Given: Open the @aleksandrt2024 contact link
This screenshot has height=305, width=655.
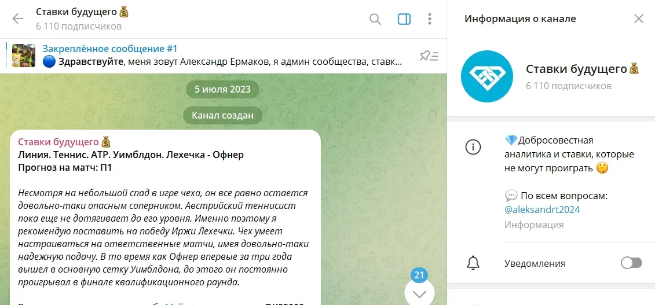Looking at the screenshot, I should click(542, 210).
